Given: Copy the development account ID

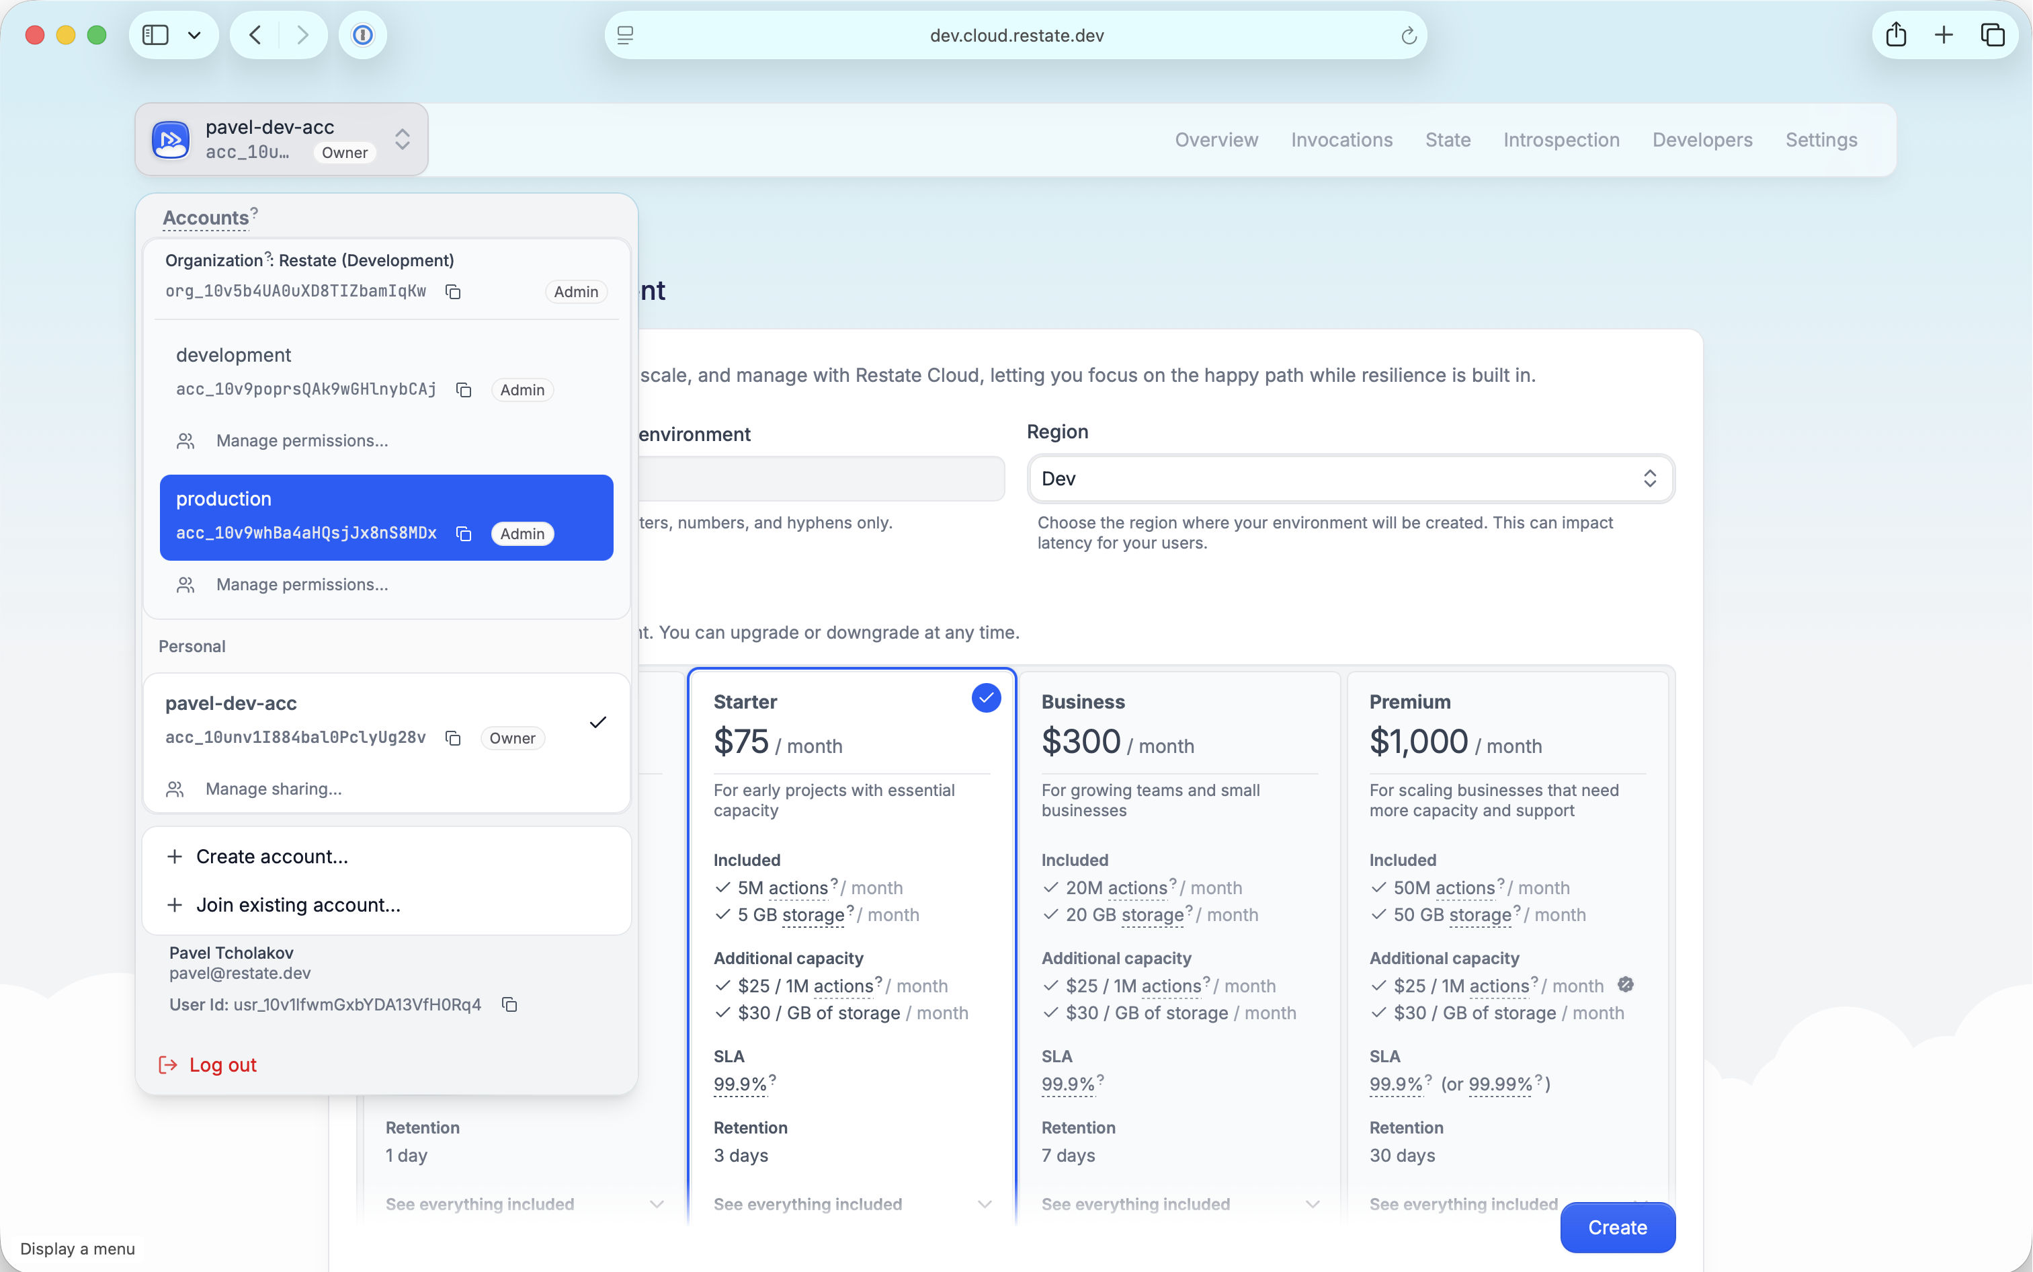Looking at the screenshot, I should point(464,389).
